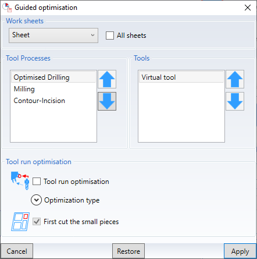This screenshot has width=257, height=259.
Task: Enable the All sheets checkbox
Action: click(110, 36)
